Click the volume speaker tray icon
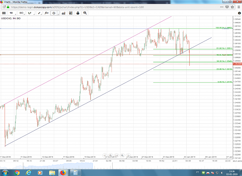This screenshot has height=176, width=242. click(x=222, y=173)
